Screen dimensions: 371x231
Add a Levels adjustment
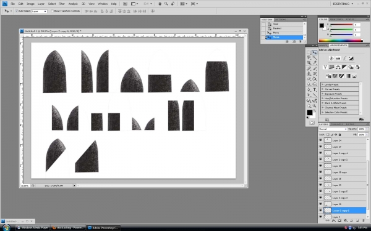(338, 59)
